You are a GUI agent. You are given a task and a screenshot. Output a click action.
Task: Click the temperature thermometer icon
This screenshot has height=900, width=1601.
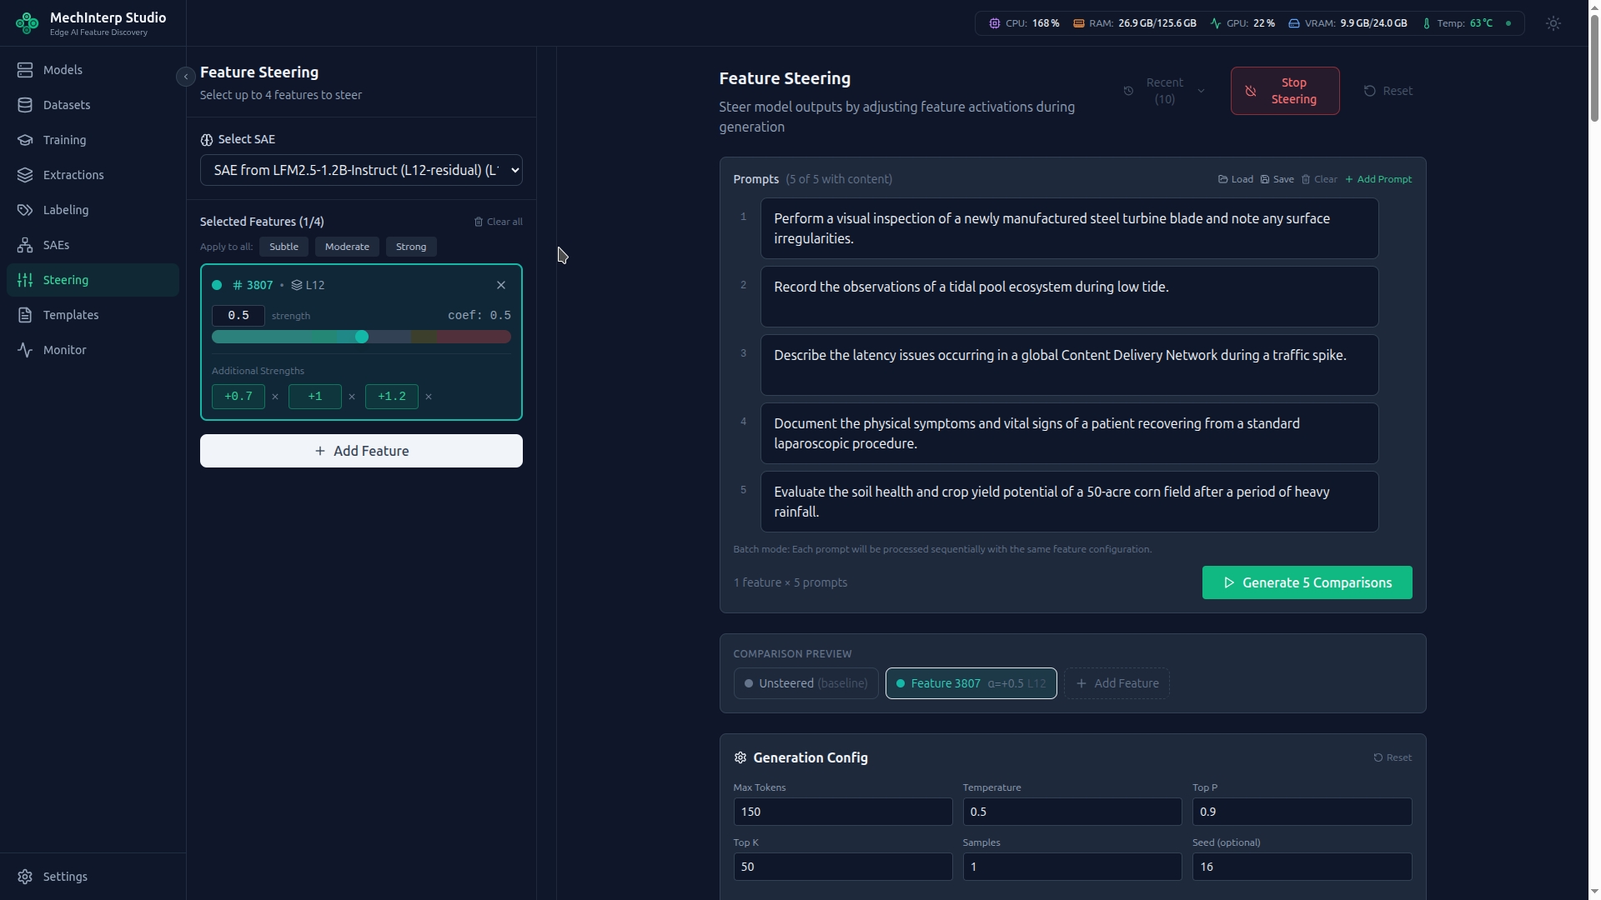[x=1426, y=23]
